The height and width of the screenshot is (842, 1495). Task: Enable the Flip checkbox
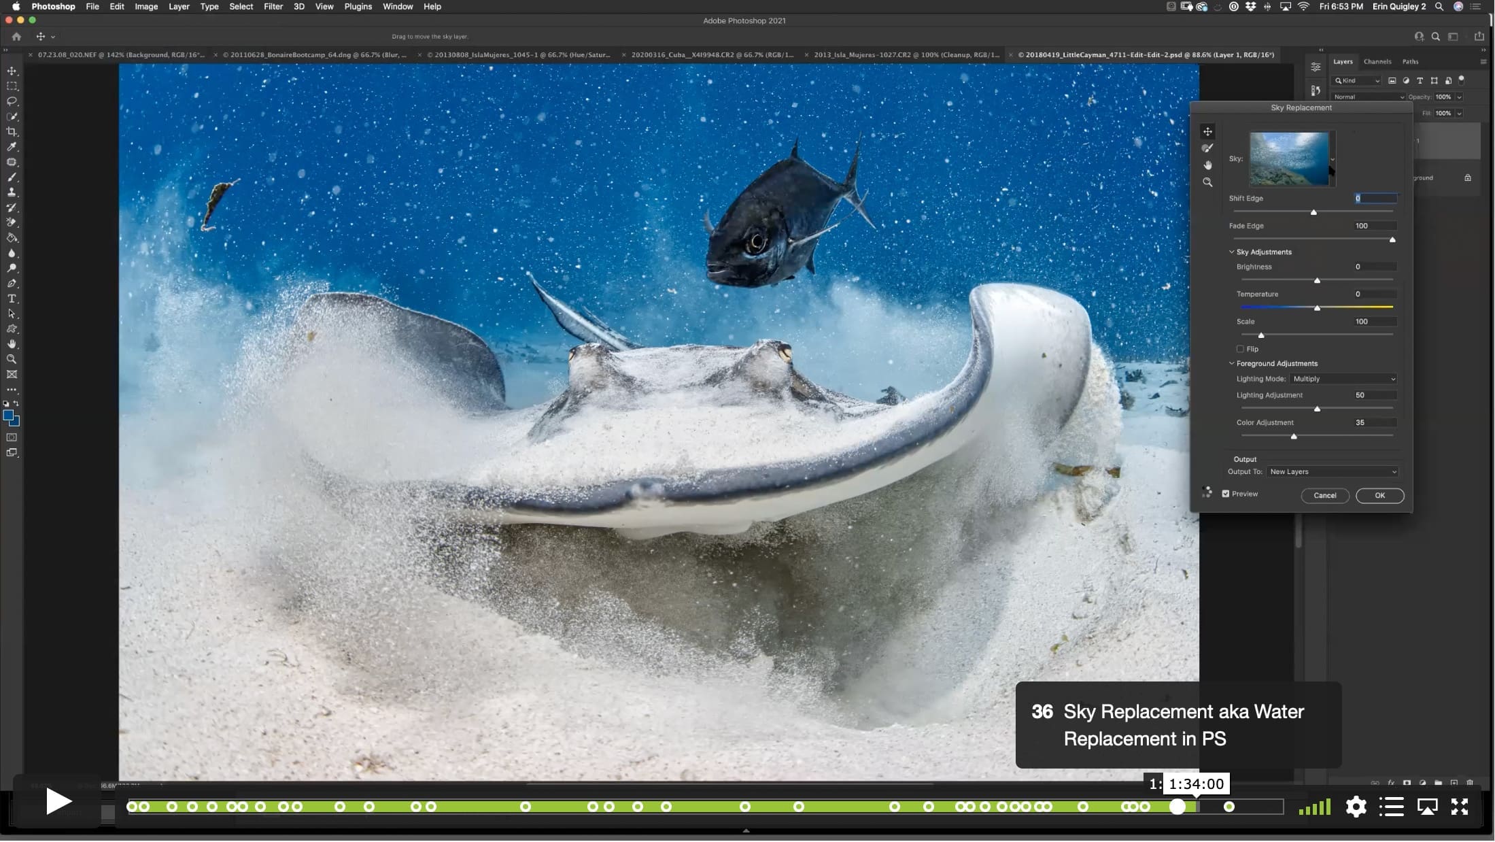pyautogui.click(x=1240, y=349)
